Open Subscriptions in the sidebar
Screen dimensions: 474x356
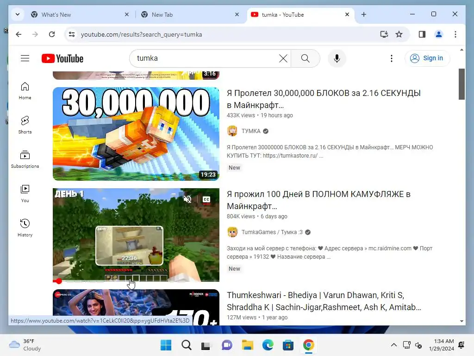25,159
